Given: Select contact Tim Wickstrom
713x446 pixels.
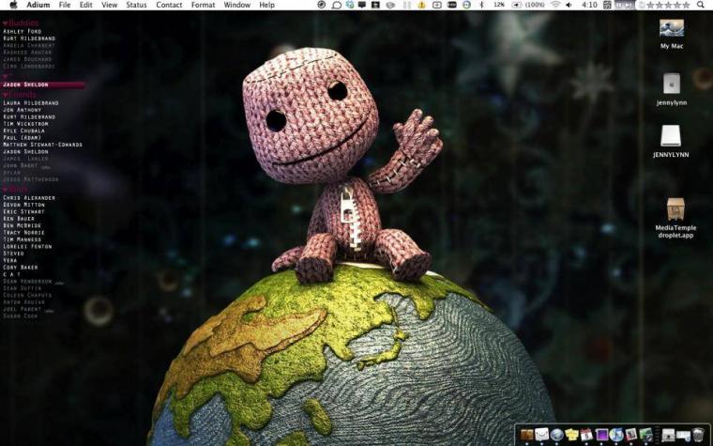Looking at the screenshot, I should click(25, 124).
